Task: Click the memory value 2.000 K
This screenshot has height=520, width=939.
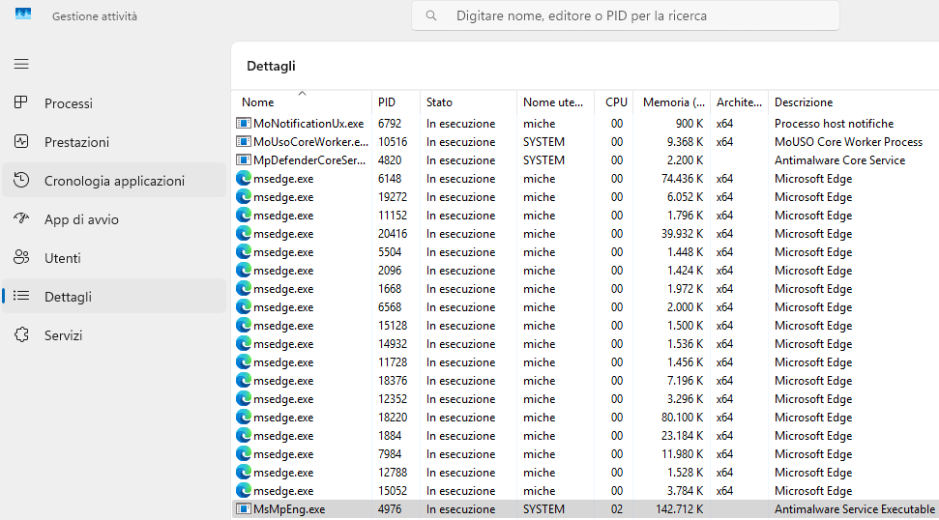Action: 685,307
